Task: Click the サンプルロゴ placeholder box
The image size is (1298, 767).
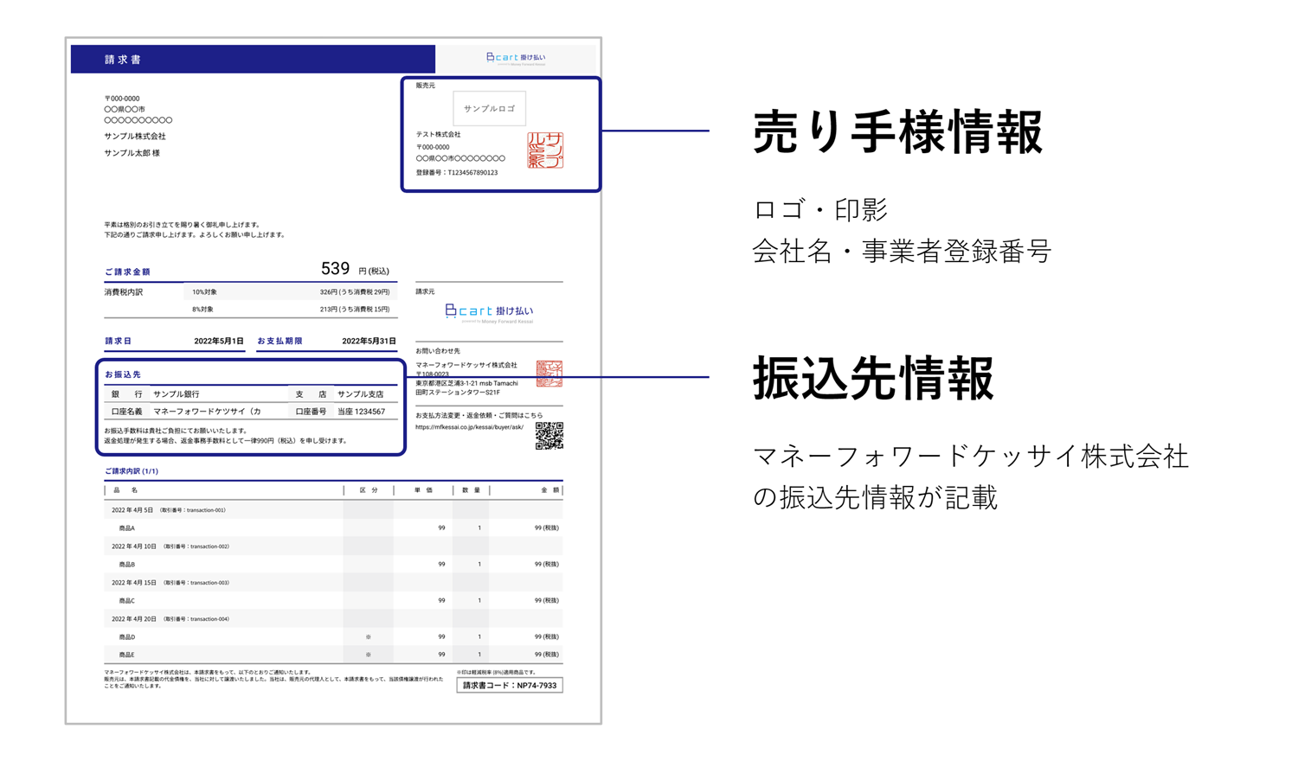Action: (x=489, y=109)
